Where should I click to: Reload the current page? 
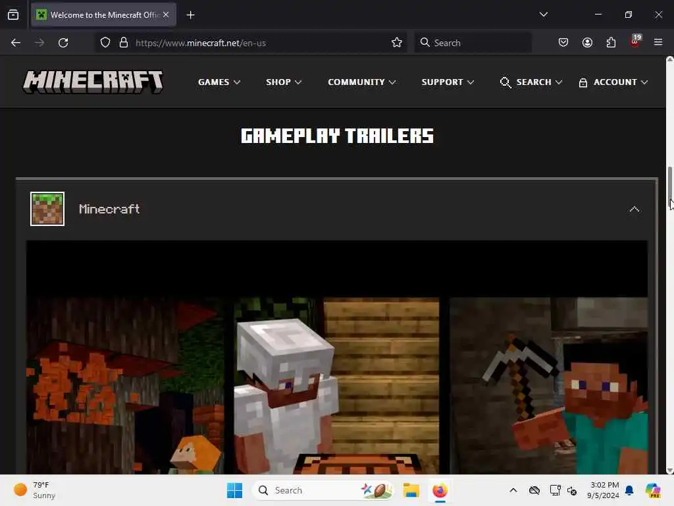(63, 43)
